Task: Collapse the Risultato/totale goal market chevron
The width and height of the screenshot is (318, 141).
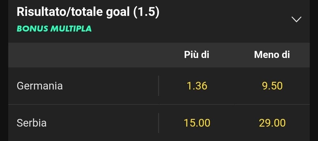Action: [x=296, y=19]
